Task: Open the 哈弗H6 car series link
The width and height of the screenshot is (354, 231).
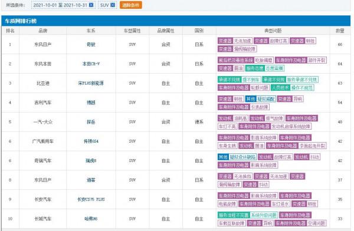Action: [91, 219]
